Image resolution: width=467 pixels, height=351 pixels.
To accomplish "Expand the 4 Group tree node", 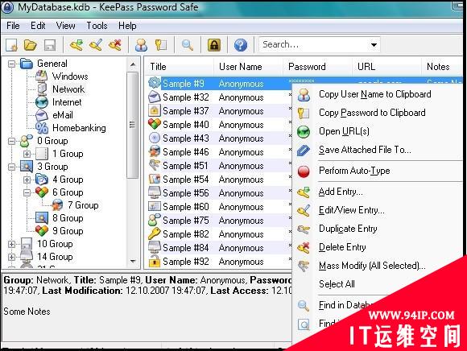I will click(x=27, y=180).
